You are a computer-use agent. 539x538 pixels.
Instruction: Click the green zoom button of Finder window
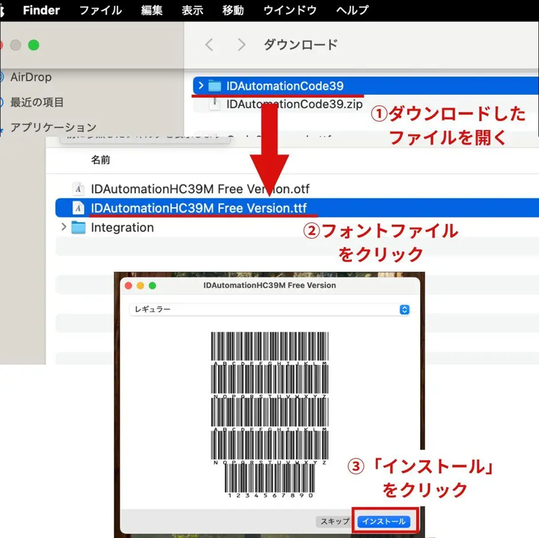34,45
